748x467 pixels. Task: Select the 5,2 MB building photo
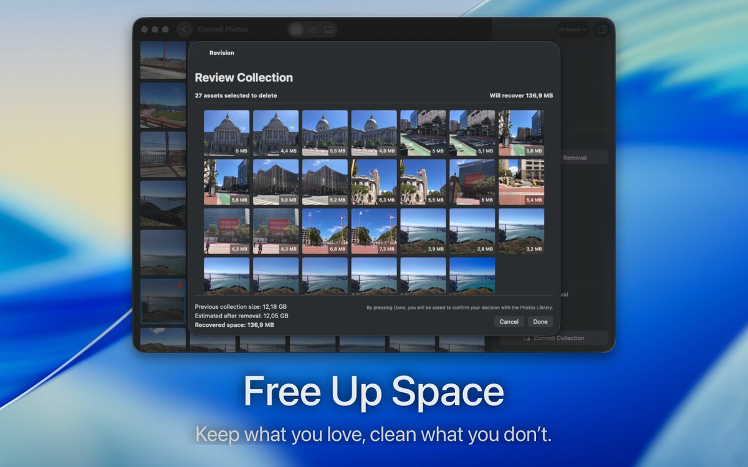pos(325,182)
